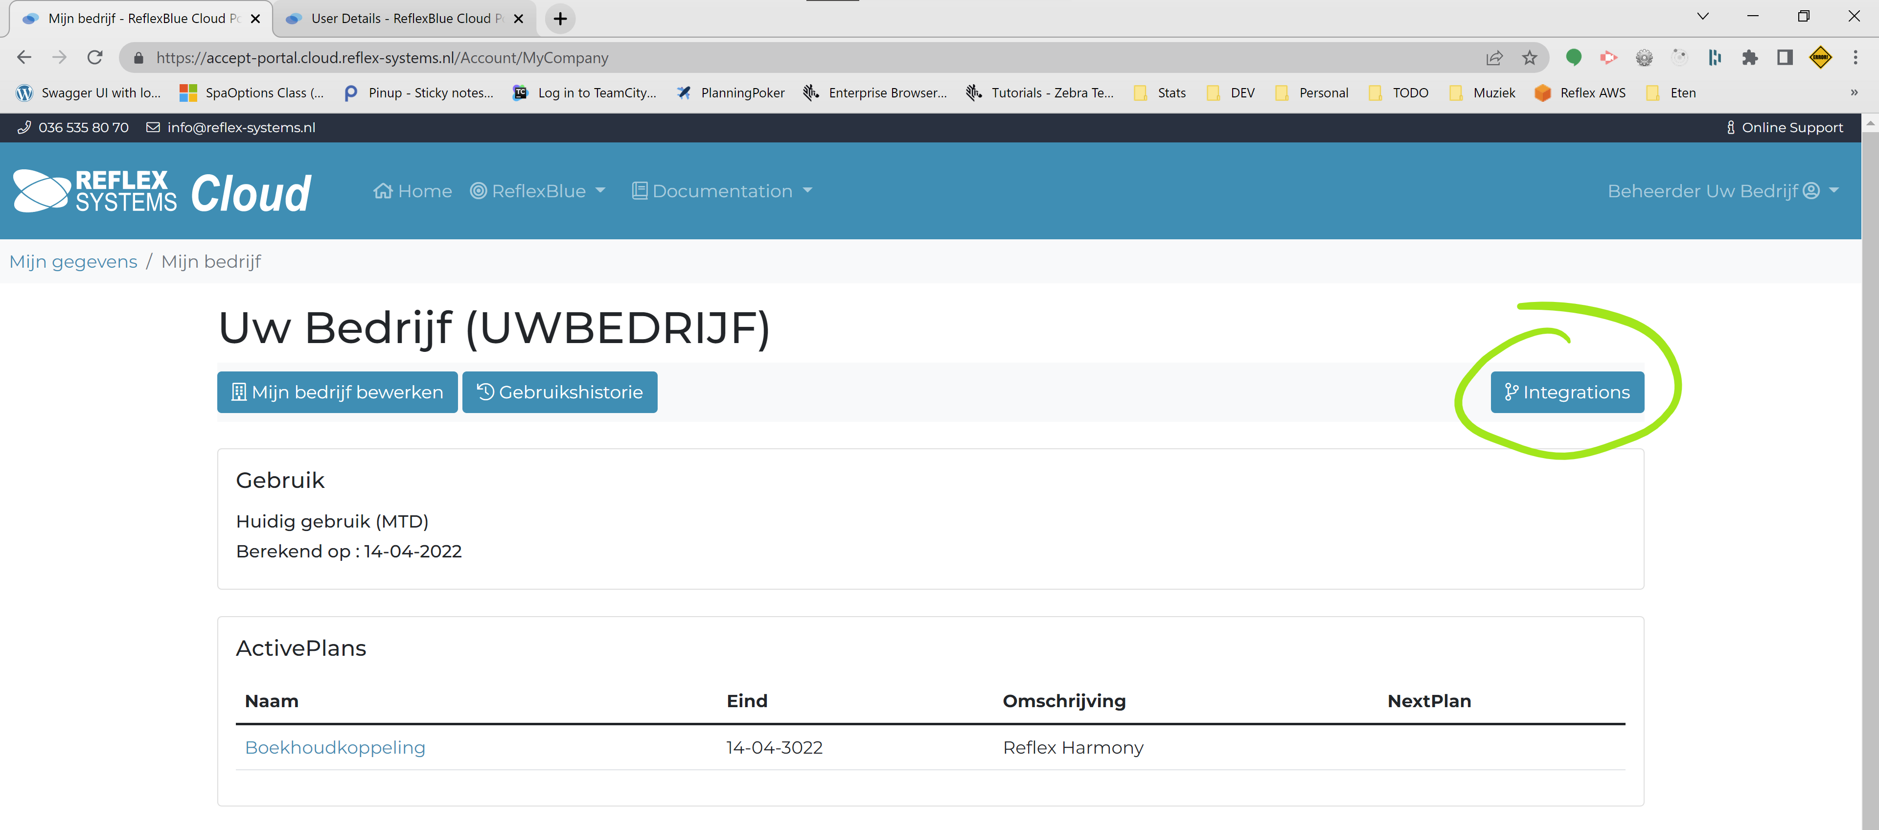The image size is (1879, 830).
Task: Open the Gebruikshistorie button
Action: [559, 392]
